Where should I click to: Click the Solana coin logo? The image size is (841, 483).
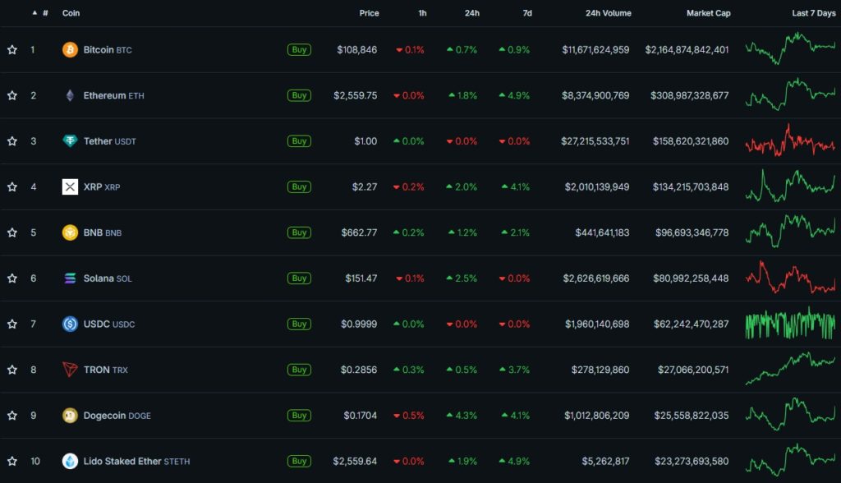click(71, 278)
